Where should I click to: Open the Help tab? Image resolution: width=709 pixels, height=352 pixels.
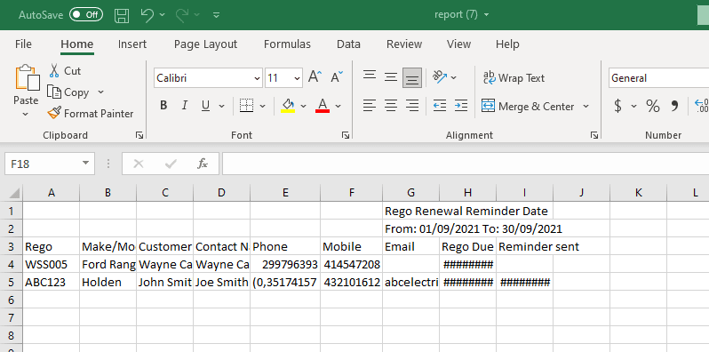point(507,44)
